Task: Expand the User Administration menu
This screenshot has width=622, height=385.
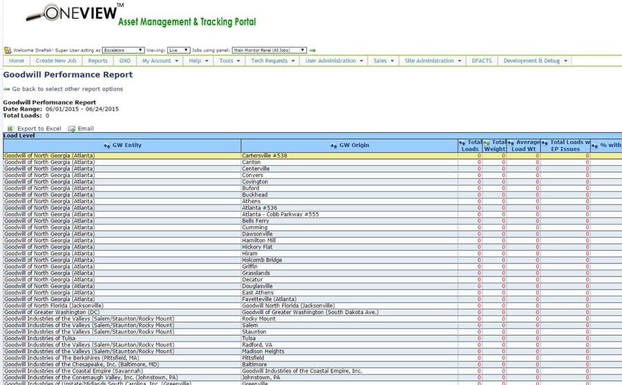Action: tap(334, 61)
